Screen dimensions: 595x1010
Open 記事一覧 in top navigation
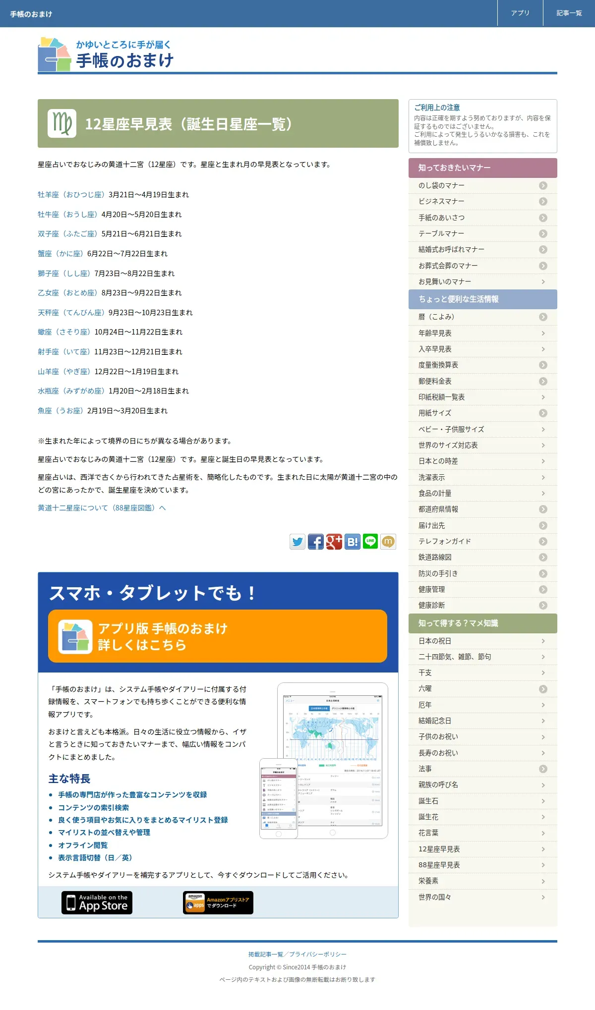click(x=569, y=13)
